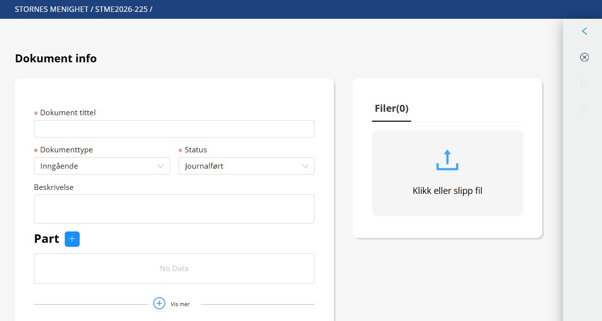Click the Dokument info heading
The height and width of the screenshot is (321, 602).
click(x=56, y=58)
